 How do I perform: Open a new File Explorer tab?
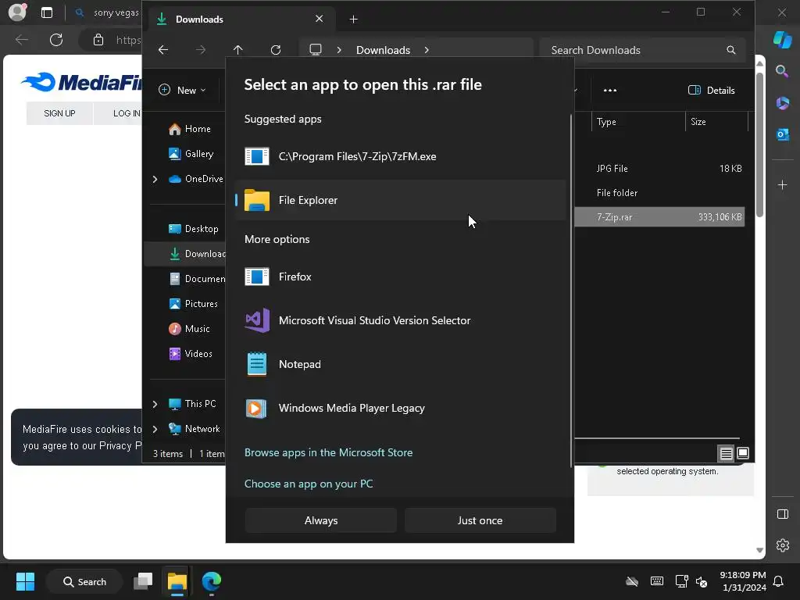pyautogui.click(x=354, y=20)
